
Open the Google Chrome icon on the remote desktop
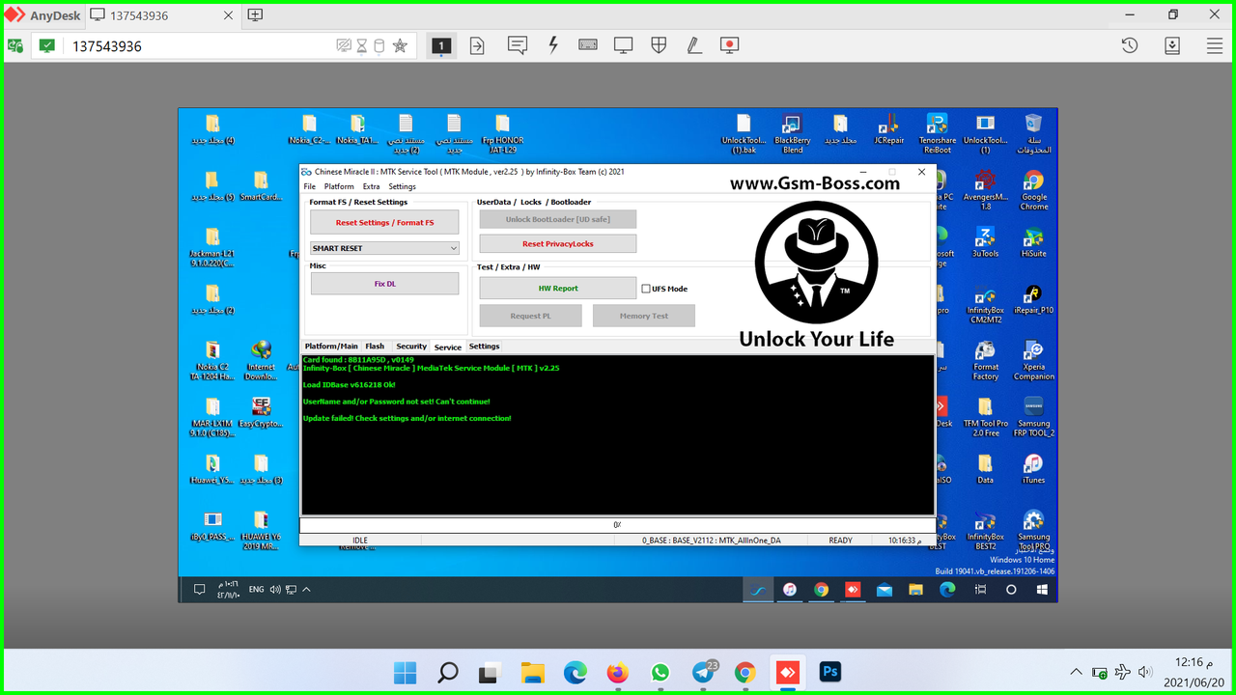(1033, 190)
